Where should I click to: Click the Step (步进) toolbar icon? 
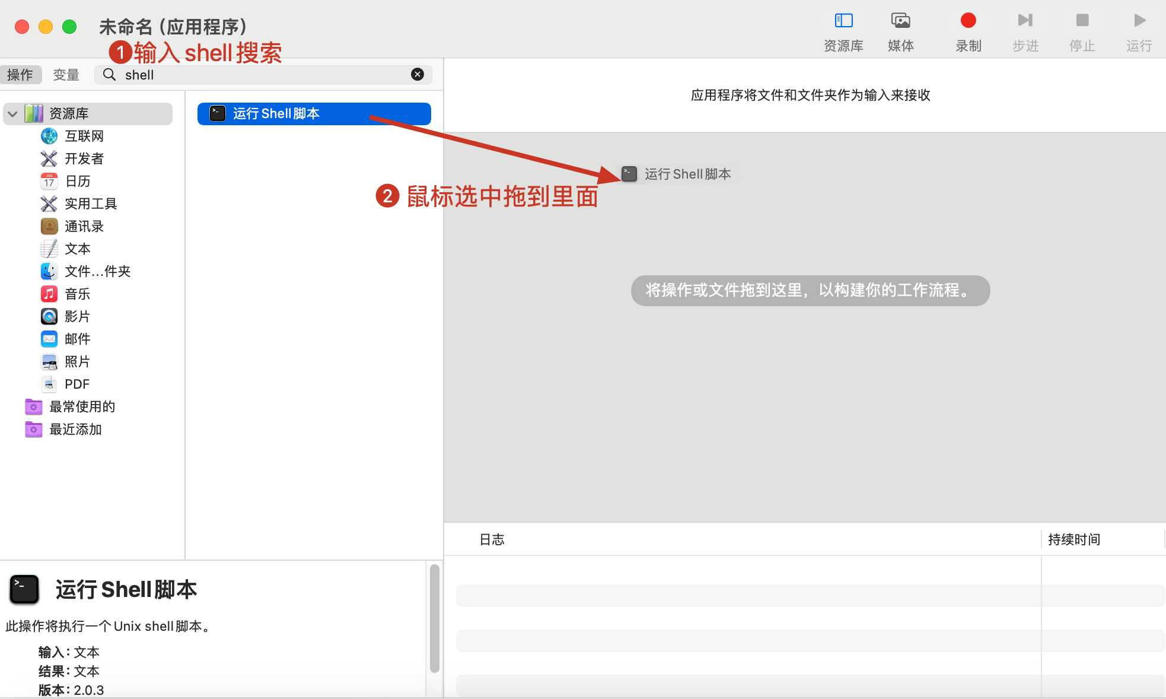pos(1025,21)
